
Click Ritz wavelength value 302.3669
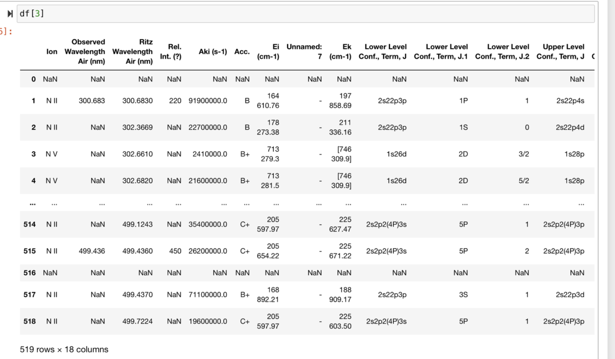(x=137, y=128)
